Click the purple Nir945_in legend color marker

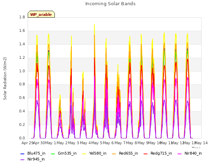[22, 160]
